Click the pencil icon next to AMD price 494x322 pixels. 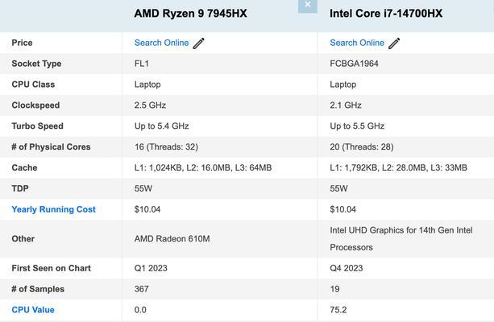198,43
